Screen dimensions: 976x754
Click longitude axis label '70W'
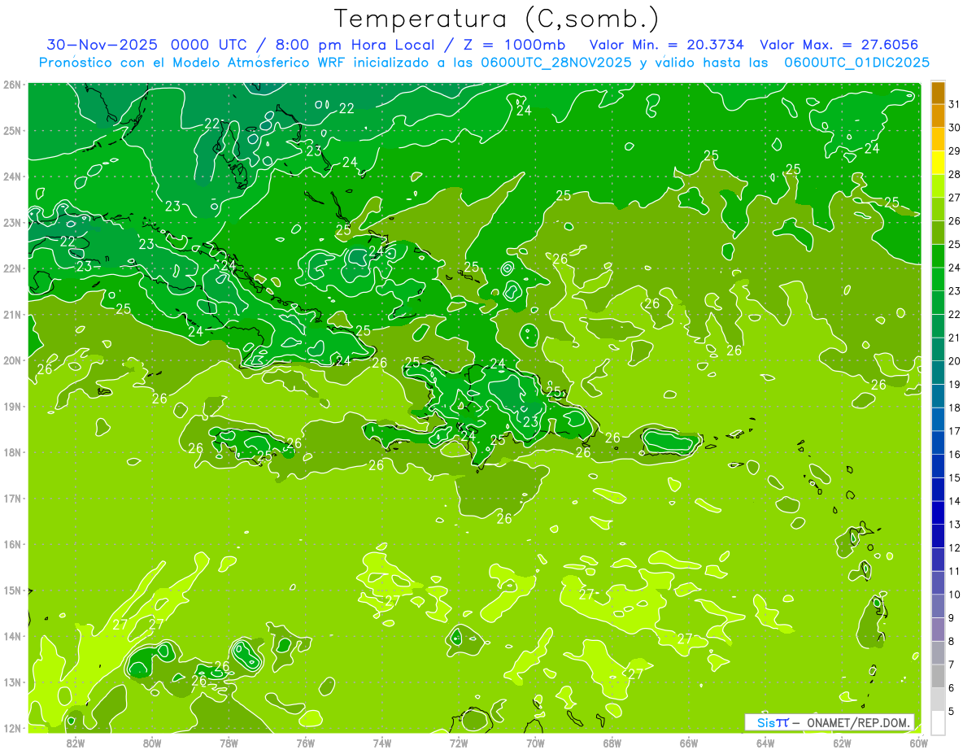(x=535, y=743)
